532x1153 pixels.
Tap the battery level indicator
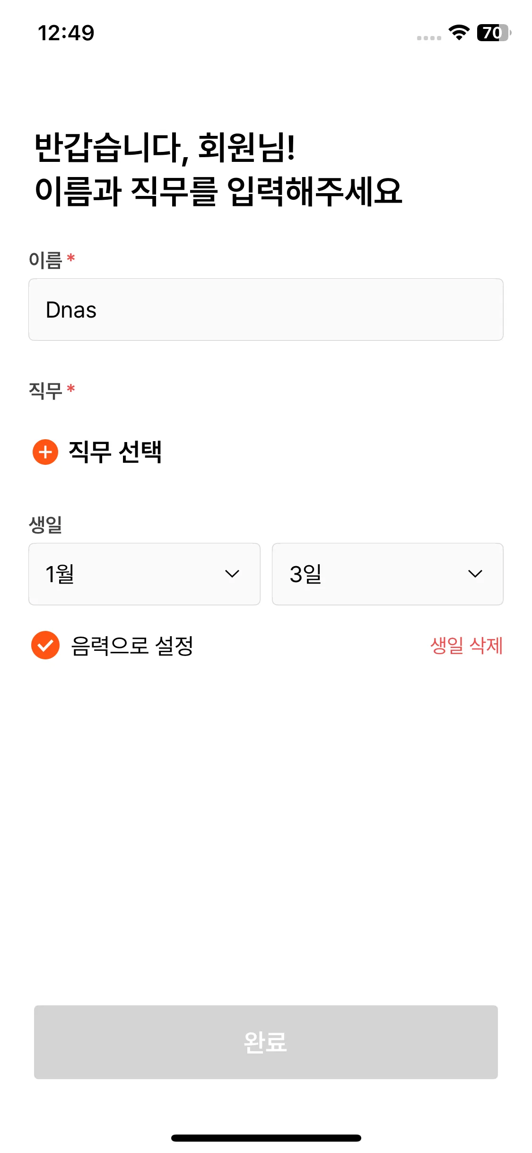[x=493, y=33]
